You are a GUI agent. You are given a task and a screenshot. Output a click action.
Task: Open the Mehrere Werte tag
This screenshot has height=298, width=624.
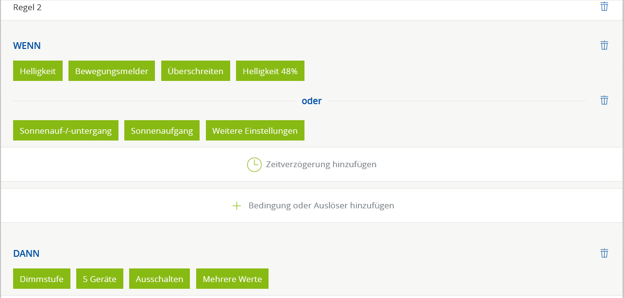pos(232,279)
